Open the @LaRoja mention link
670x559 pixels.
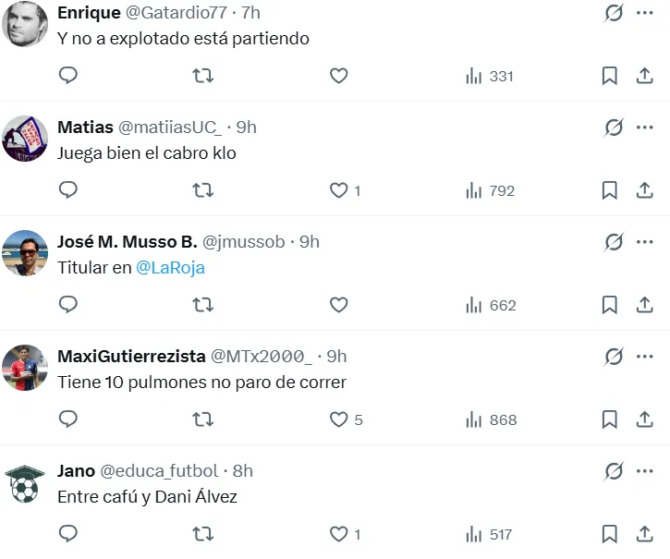click(170, 268)
